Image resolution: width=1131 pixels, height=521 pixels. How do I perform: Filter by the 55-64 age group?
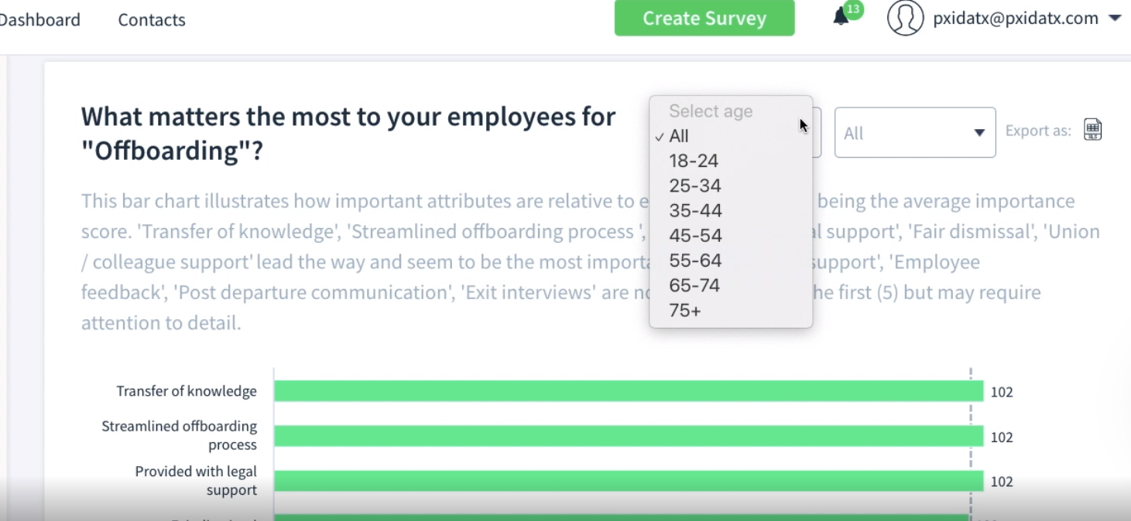(695, 260)
